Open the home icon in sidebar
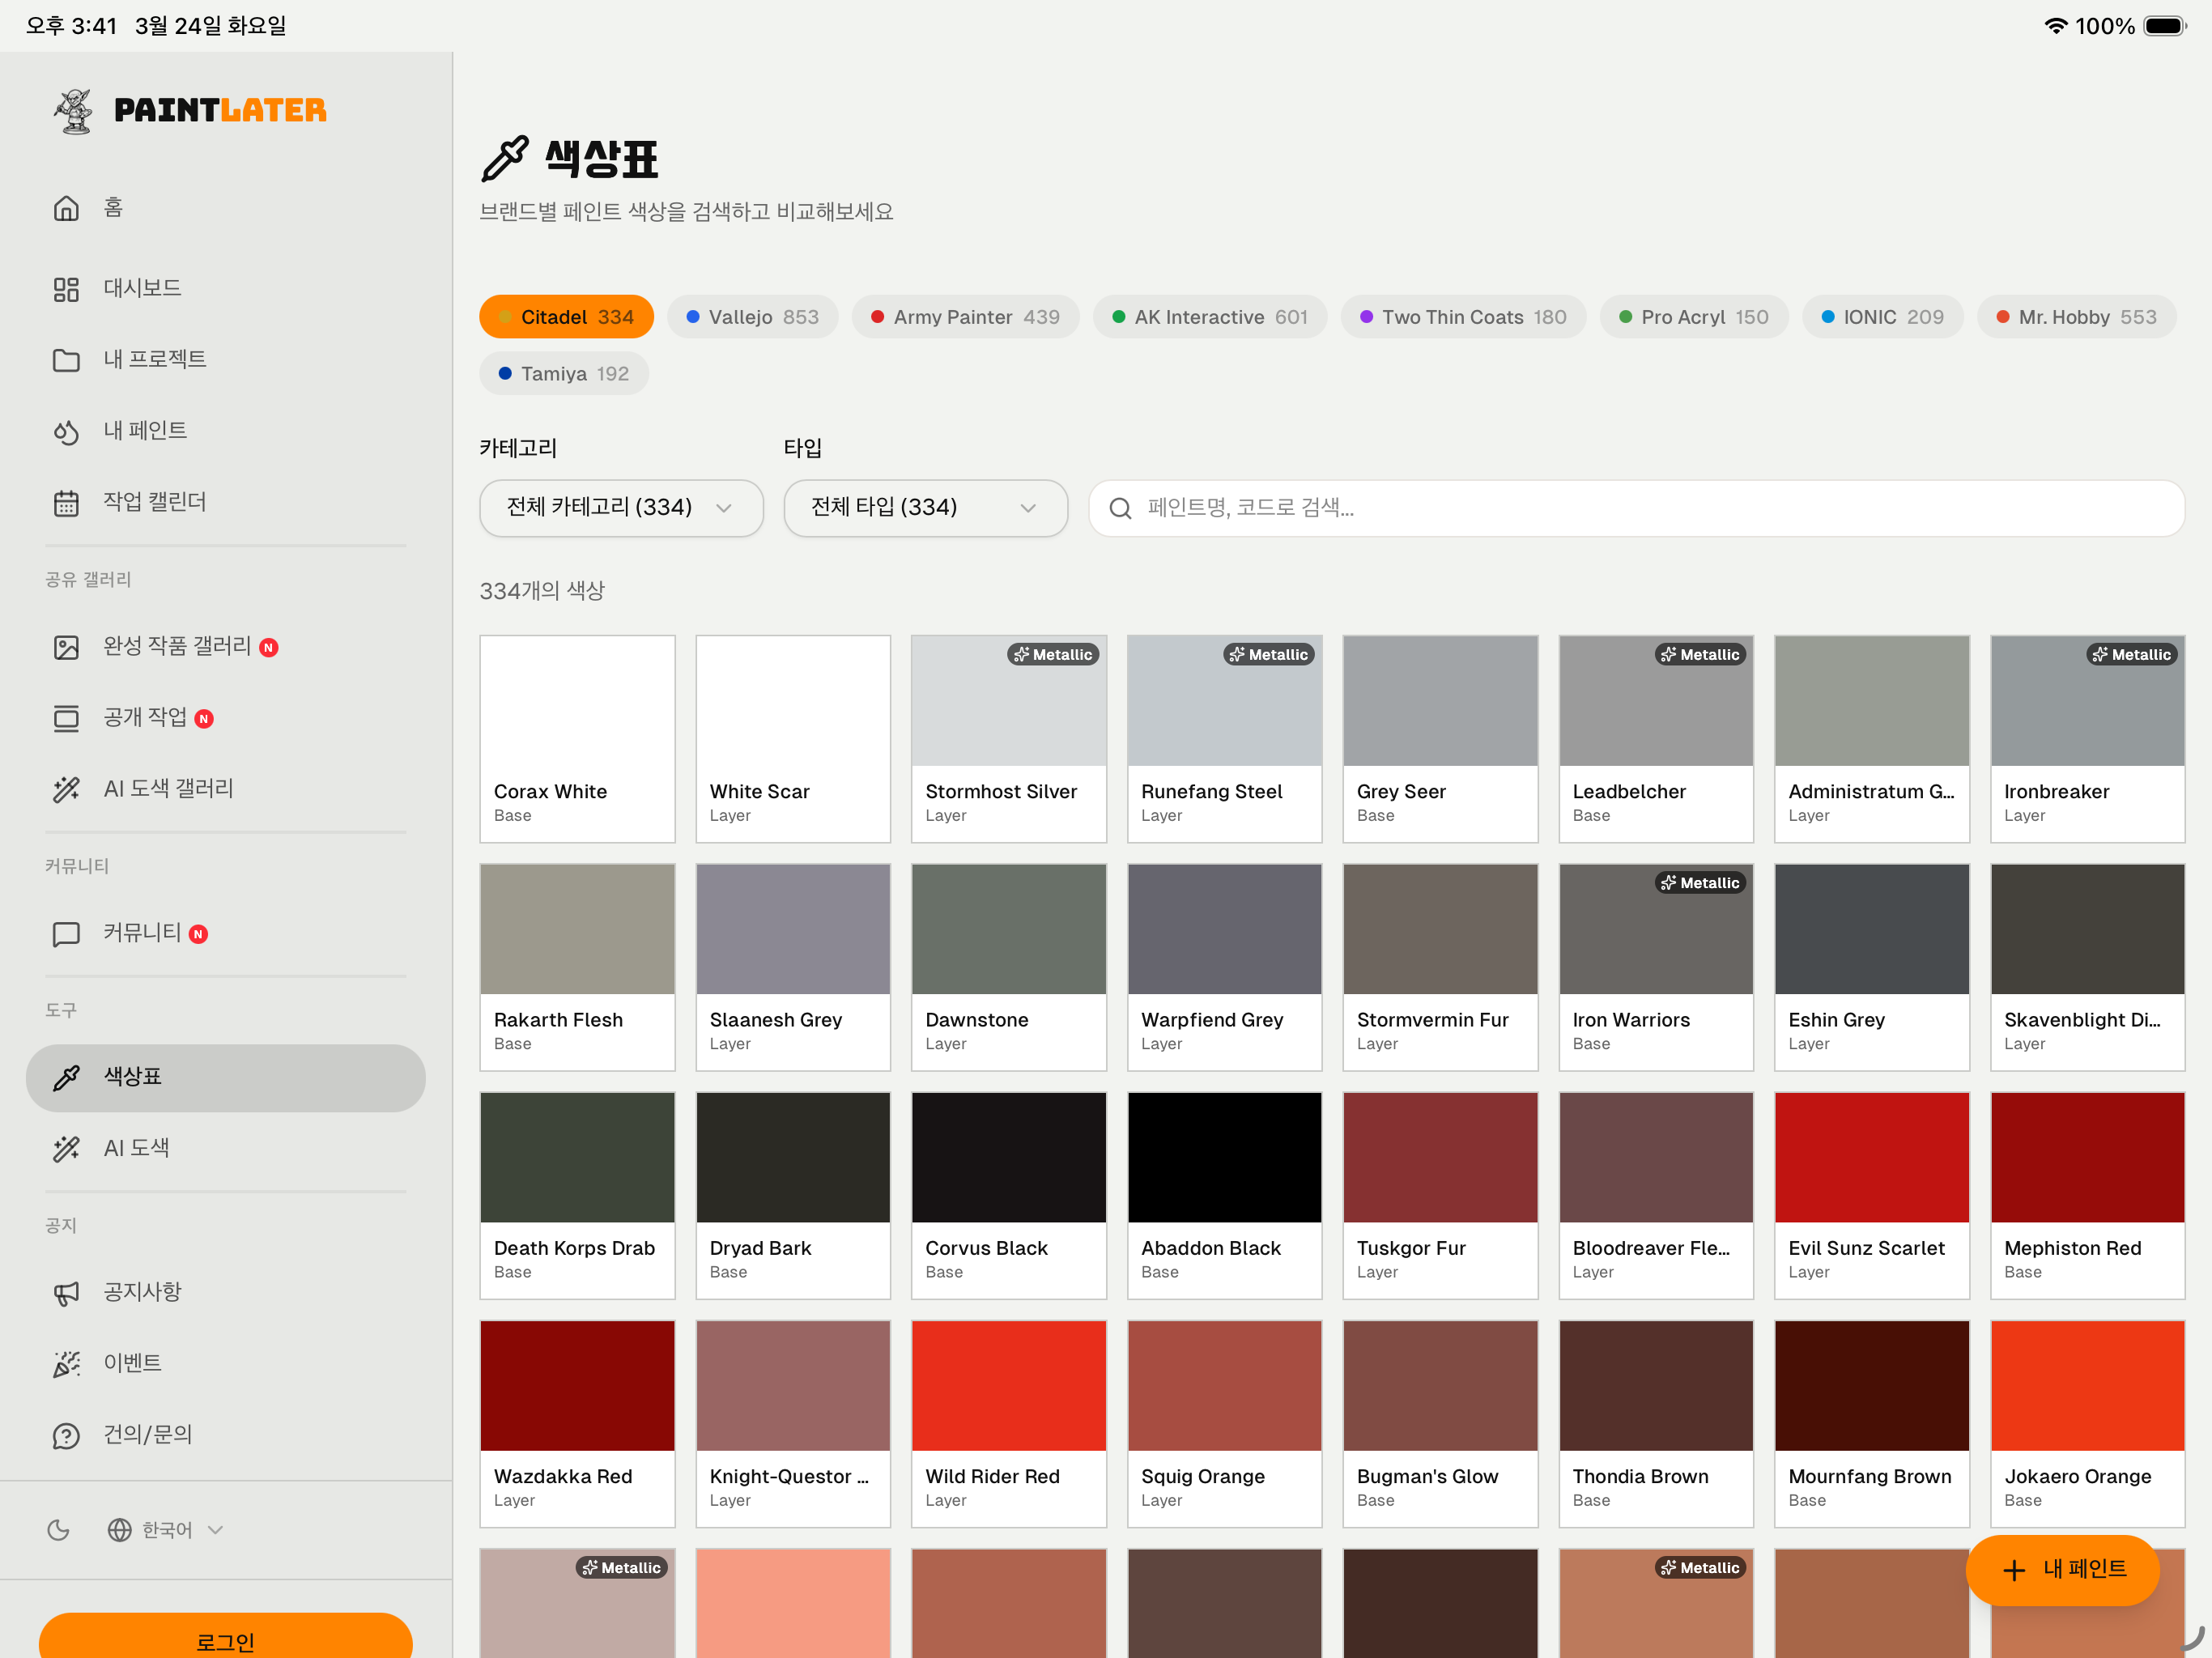Screen dimensions: 2212x1658 [66, 208]
